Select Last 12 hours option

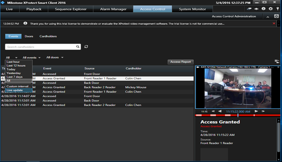tap(19, 66)
